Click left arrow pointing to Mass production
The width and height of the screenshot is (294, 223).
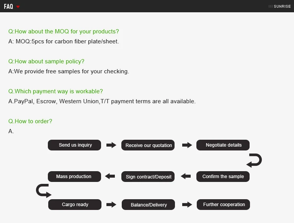(110, 176)
